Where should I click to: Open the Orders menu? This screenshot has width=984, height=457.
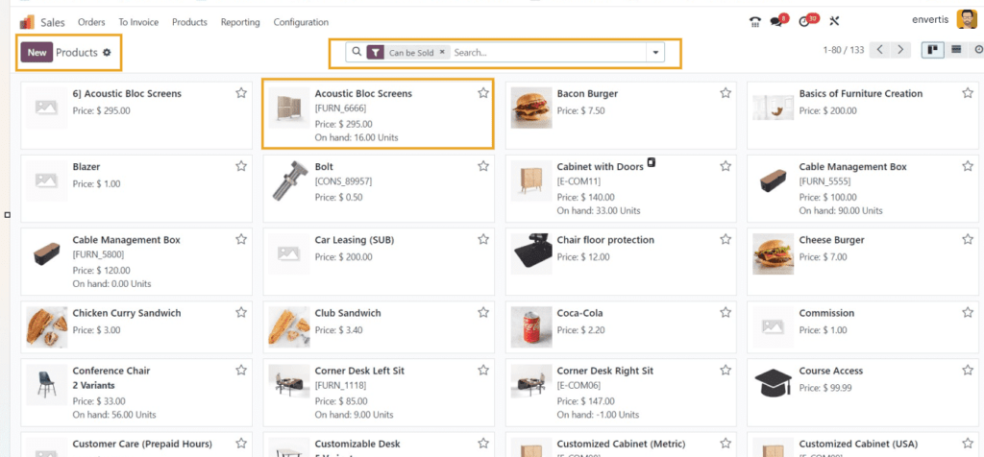tap(91, 22)
